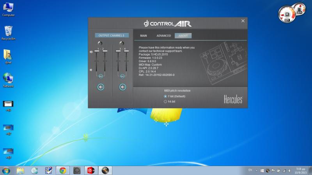Open Google Chrome from the taskbar
Viewport: 312px width, 175px height.
62,170
